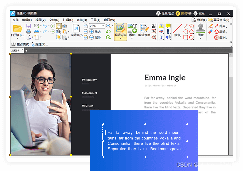Image resolution: width=243 pixels, height=171 pixels.
Task: Go to previous view green left arrow
Action: [53, 26]
